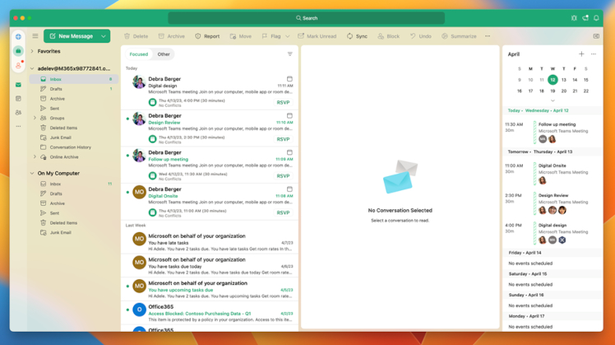Add a new calendar event with plus
The height and width of the screenshot is (345, 615).
[x=581, y=54]
